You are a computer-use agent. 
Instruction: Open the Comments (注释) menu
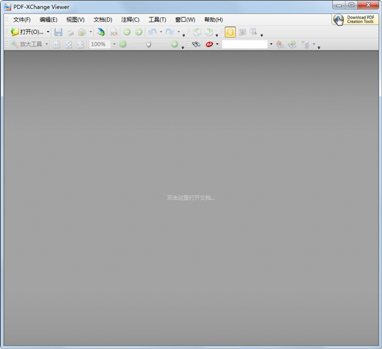click(x=131, y=20)
